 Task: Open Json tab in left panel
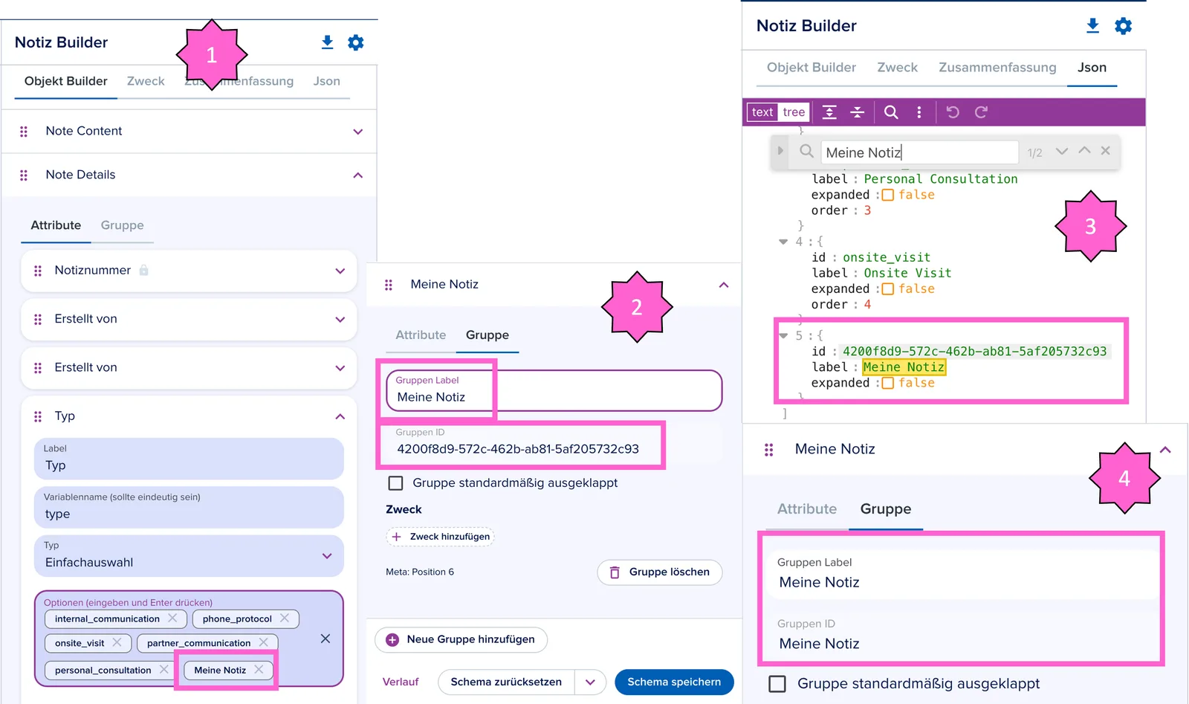click(326, 81)
